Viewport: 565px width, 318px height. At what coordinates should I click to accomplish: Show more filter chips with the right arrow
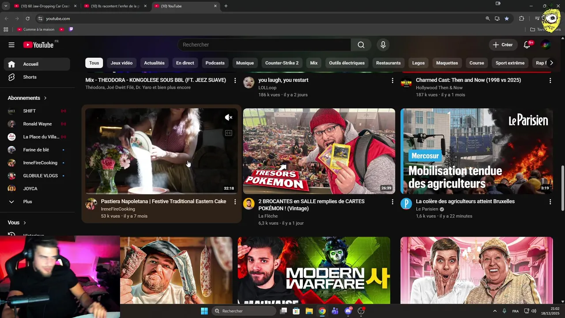551,63
